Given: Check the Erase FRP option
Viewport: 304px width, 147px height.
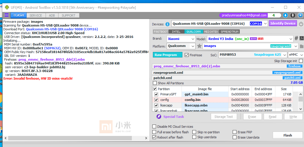Looking at the screenshot, I should [x=235, y=132].
